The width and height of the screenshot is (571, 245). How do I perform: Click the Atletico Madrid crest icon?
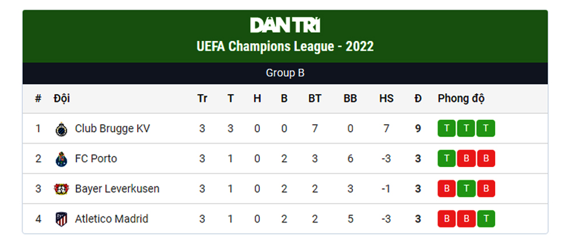point(61,219)
